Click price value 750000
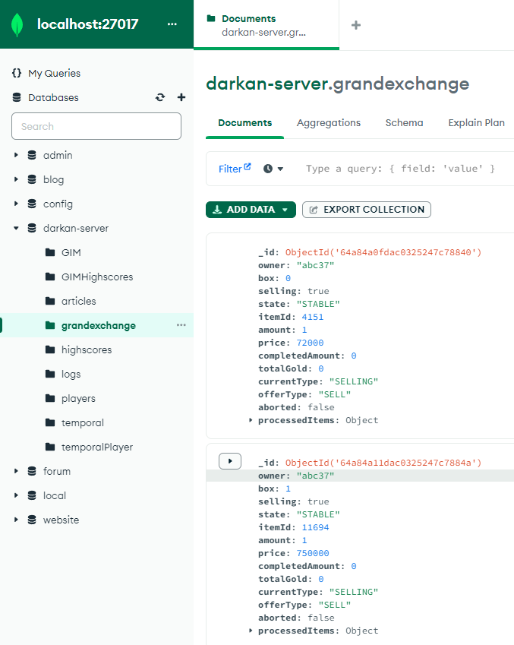 point(313,553)
